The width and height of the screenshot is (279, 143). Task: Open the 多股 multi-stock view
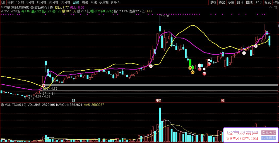click(x=231, y=2)
